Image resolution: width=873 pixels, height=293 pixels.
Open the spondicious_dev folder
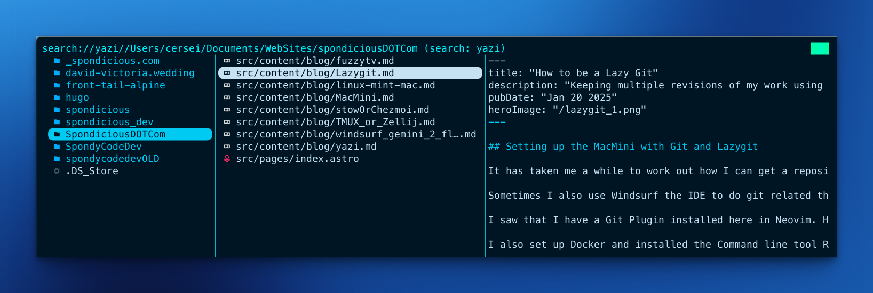click(x=109, y=122)
